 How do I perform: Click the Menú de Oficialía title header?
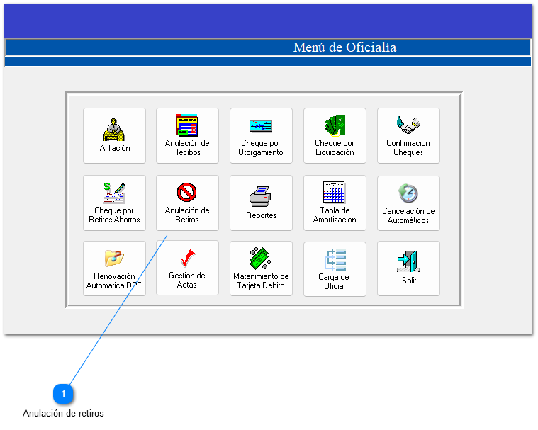(x=344, y=47)
